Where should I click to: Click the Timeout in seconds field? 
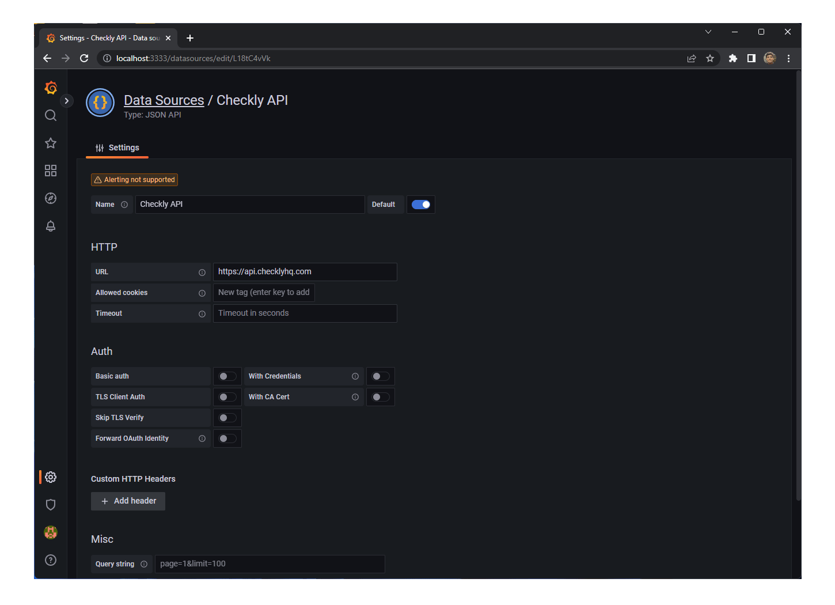pos(305,313)
